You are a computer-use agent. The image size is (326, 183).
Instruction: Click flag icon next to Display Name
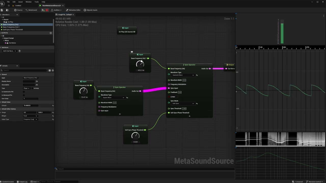tap(37, 81)
